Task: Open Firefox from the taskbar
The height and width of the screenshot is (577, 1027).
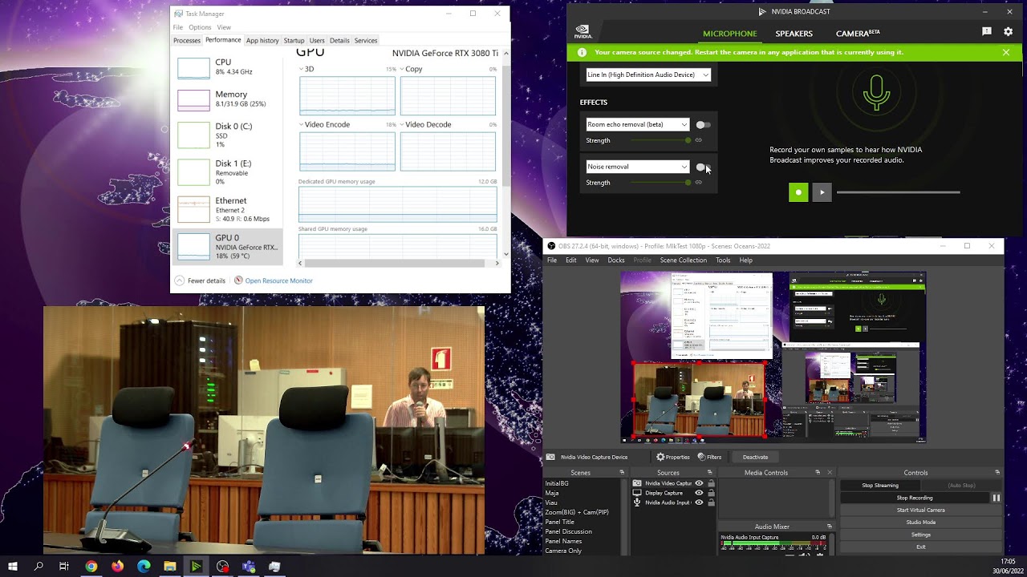Action: tap(117, 567)
